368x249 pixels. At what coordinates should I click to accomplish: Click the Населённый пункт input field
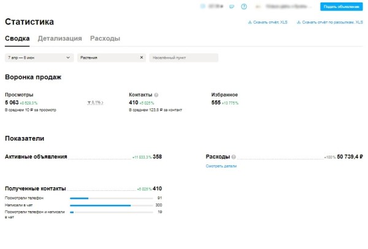[183, 58]
